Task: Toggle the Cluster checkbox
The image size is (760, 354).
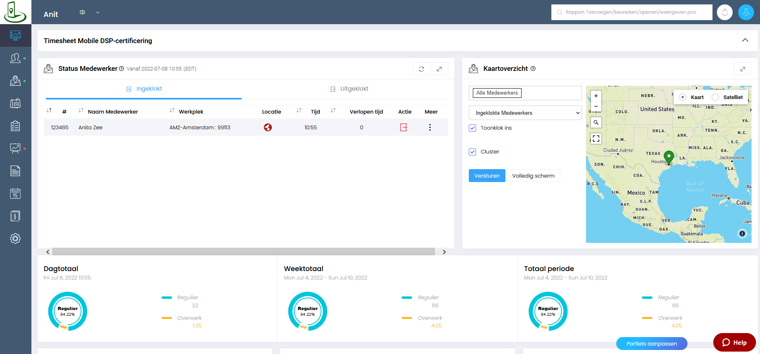Action: click(472, 152)
